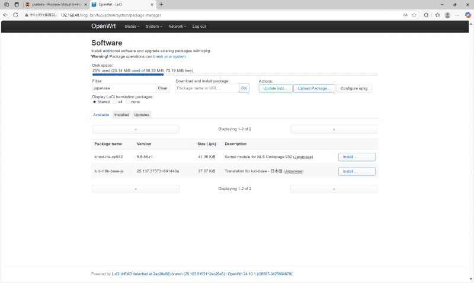
Task: Switch to the Installed tab
Action: coord(121,115)
